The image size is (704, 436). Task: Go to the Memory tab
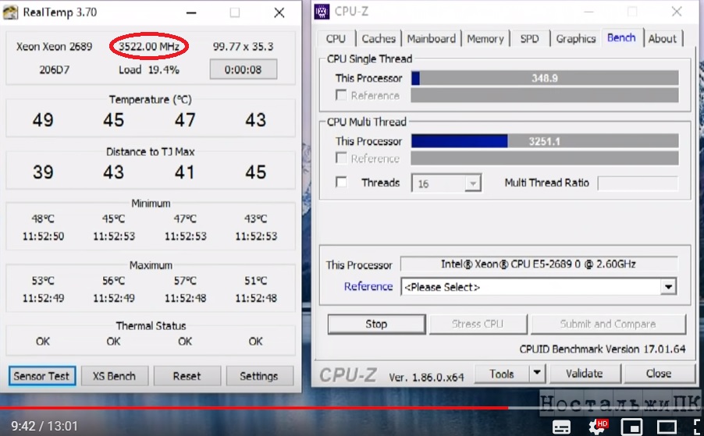pos(485,38)
